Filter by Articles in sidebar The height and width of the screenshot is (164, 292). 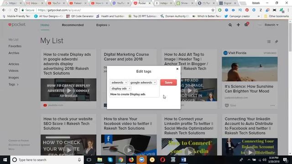point(14,64)
